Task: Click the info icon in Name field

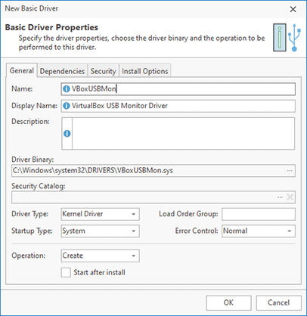Action: (x=66, y=89)
